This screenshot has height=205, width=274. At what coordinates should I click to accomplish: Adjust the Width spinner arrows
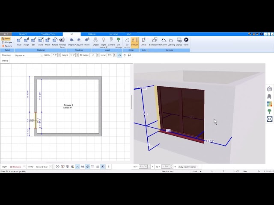coord(59,55)
